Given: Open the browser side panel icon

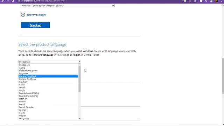Looking at the screenshot, I should pos(211,1).
